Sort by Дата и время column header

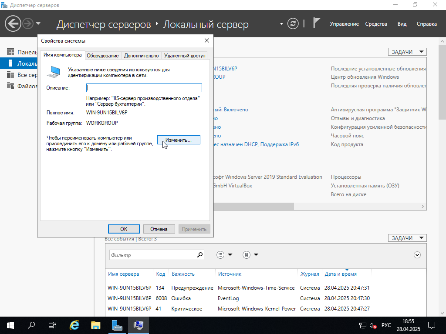pyautogui.click(x=341, y=274)
